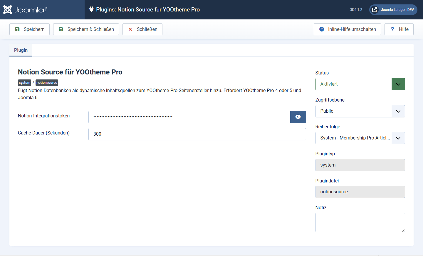Click the Notiz label

pyautogui.click(x=321, y=208)
